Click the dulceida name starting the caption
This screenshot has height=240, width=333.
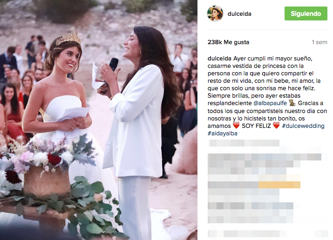coord(219,59)
